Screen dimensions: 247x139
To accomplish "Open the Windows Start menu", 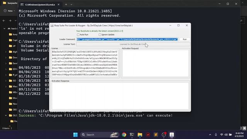I will click(76, 135).
